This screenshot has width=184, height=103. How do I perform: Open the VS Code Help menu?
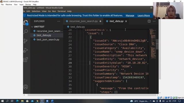click(69, 11)
